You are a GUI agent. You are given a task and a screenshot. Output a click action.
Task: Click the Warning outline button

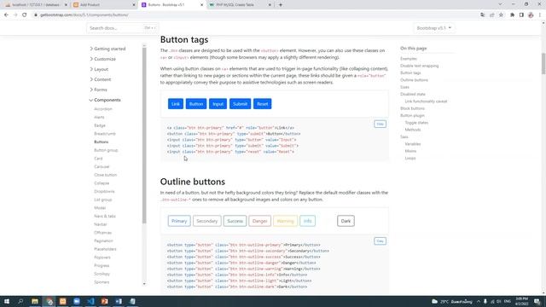285,221
